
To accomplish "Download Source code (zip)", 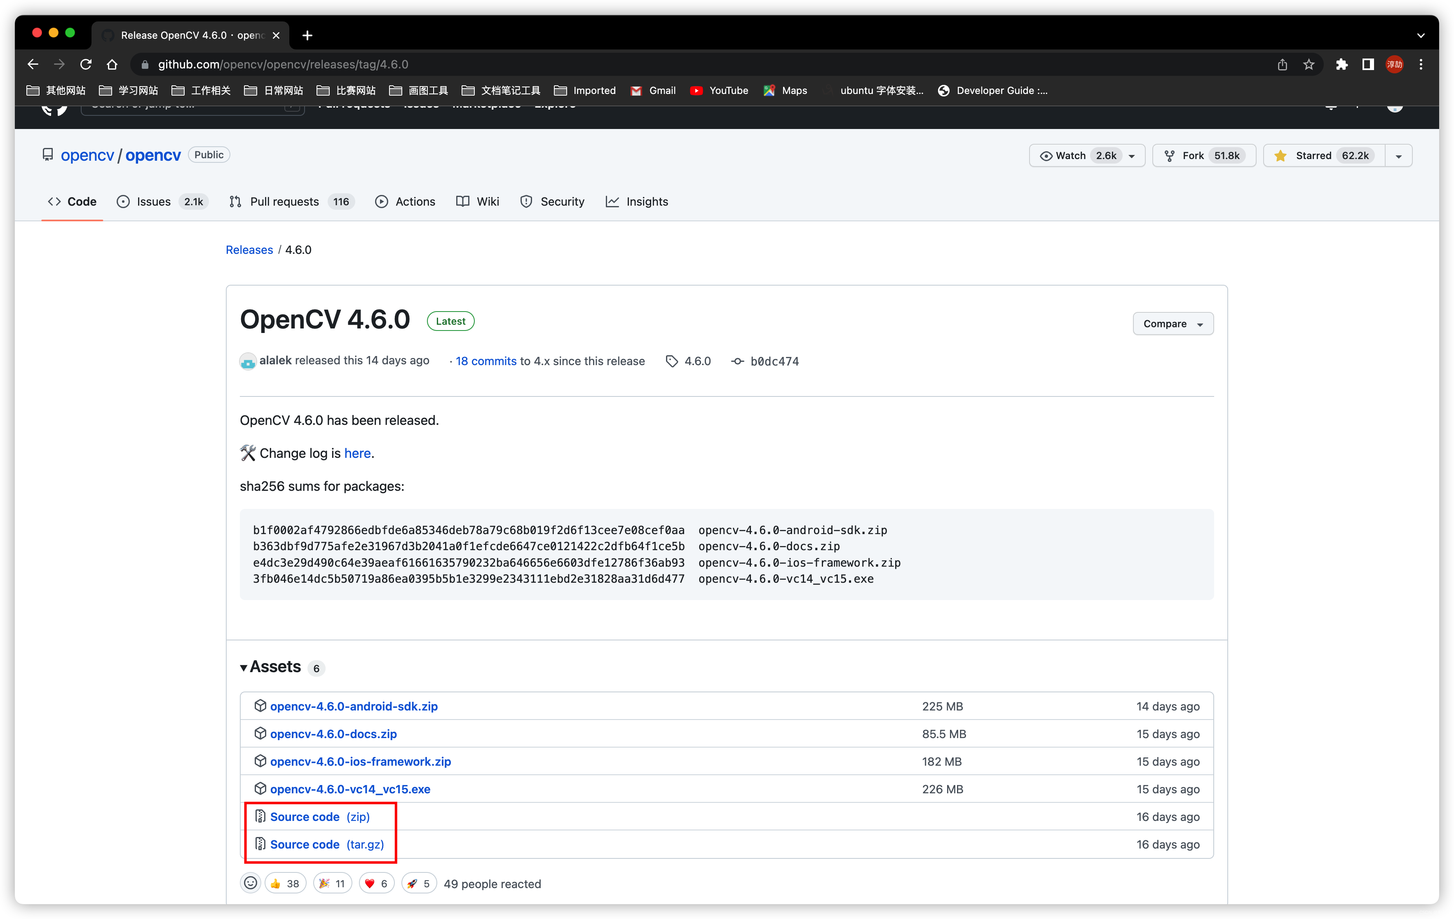I will tap(320, 816).
